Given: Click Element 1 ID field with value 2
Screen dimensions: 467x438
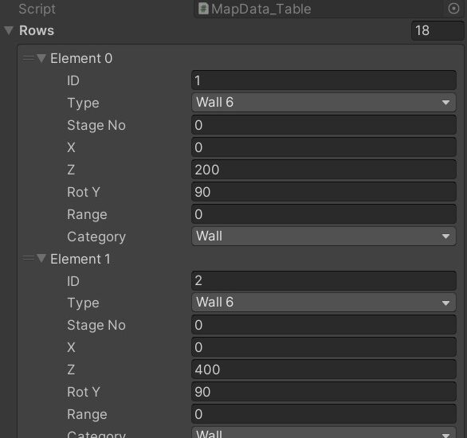Looking at the screenshot, I should pyautogui.click(x=324, y=280).
